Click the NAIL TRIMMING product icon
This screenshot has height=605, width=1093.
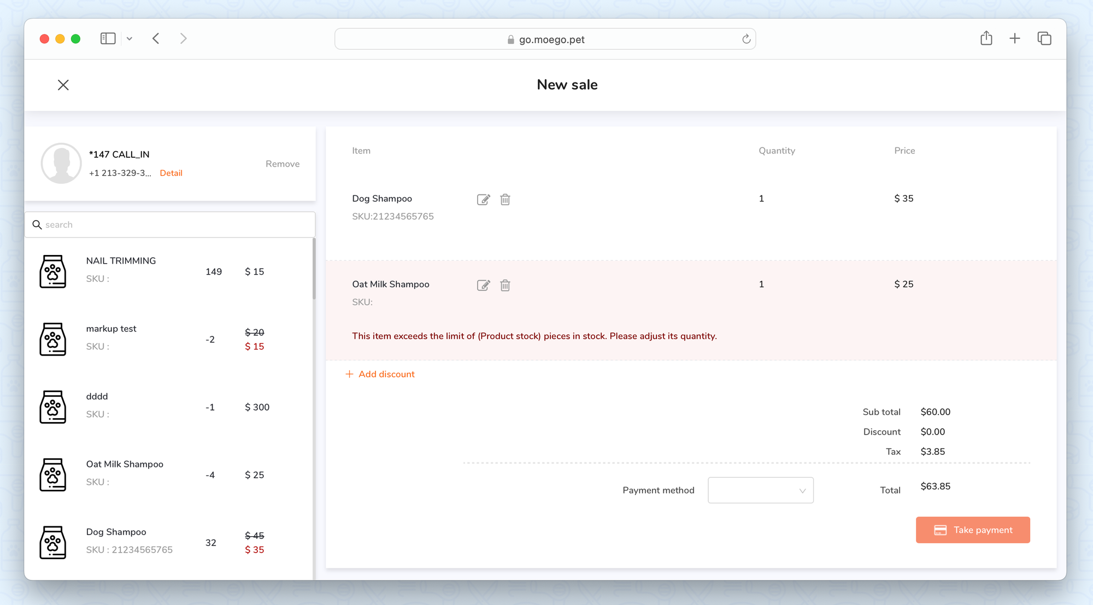53,271
